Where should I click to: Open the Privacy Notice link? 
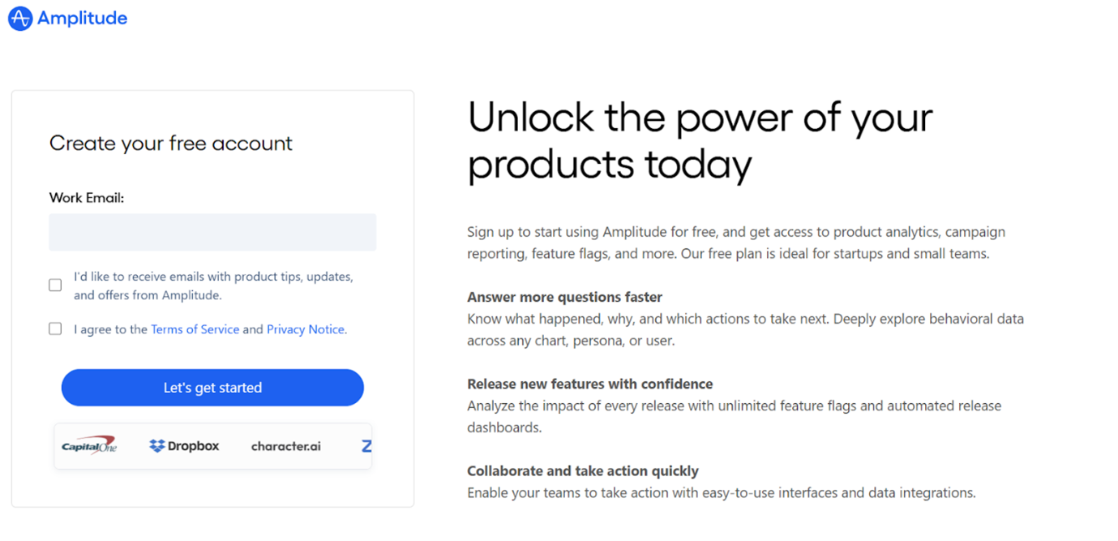306,329
